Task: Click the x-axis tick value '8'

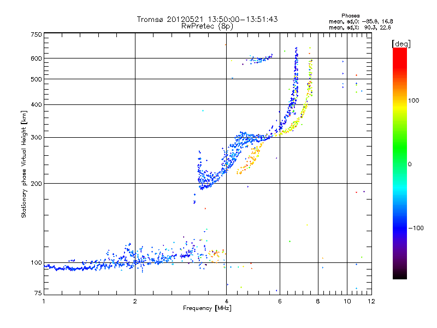Action: [x=318, y=301]
